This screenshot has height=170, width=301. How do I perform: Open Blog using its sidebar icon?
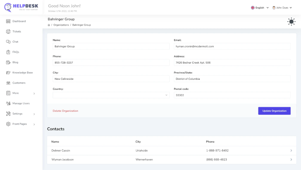8,62
